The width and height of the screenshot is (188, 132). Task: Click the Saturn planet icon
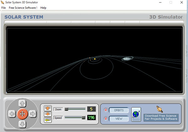point(160,109)
